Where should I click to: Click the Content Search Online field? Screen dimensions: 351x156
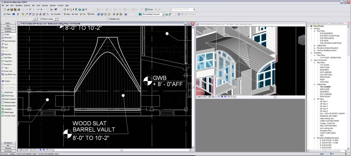pos(183,9)
